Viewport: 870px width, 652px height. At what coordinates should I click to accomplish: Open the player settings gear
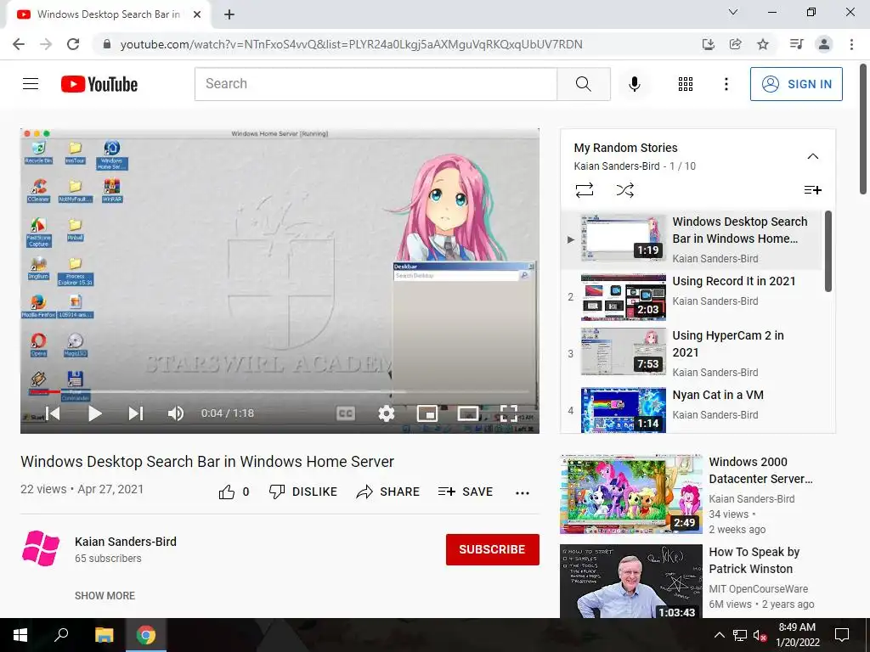[x=387, y=413]
